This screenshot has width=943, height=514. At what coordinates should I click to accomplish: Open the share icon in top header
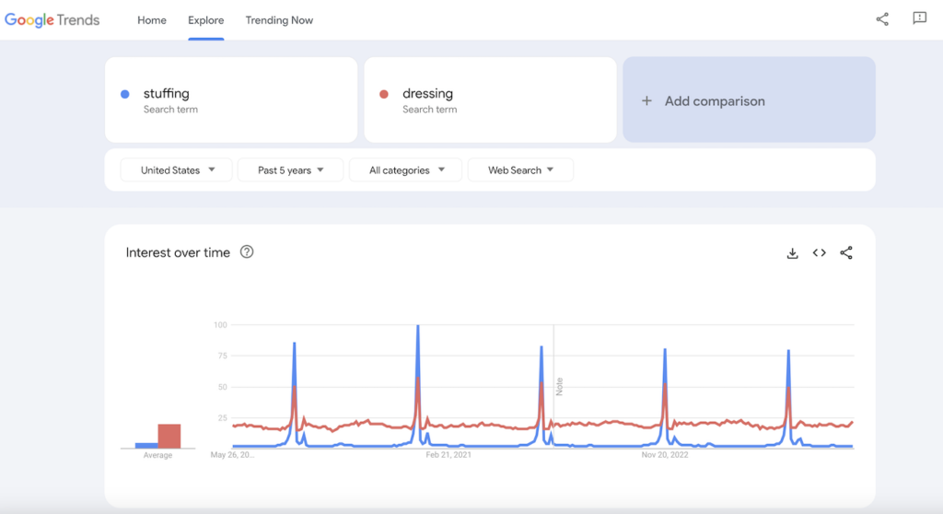[x=882, y=19]
